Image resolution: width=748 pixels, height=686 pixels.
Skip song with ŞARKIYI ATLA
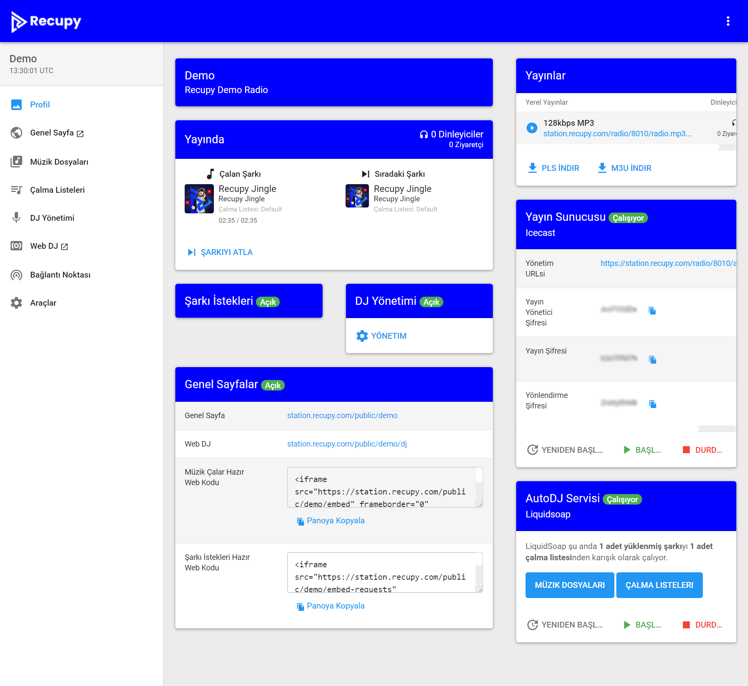221,252
